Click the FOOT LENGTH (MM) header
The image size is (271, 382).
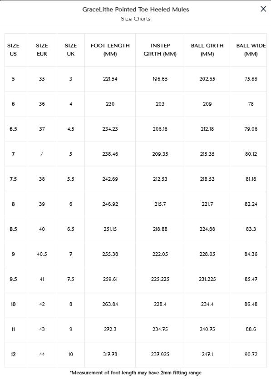coord(110,50)
